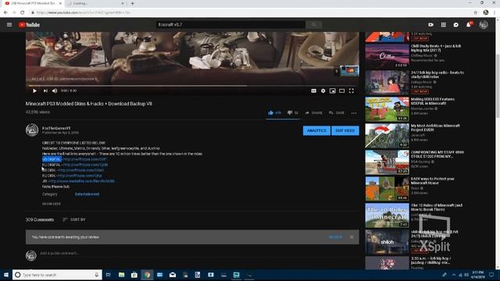This screenshot has height=281, width=500.
Task: Go to the YouTube home logo
Action: click(x=29, y=24)
